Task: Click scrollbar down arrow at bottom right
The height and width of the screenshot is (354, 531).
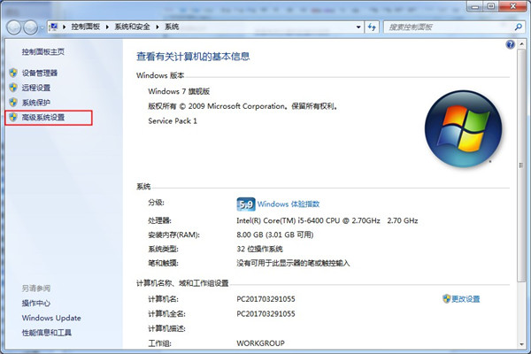Action: point(521,344)
